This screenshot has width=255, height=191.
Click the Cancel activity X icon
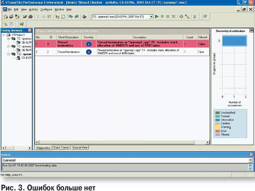click(174, 17)
